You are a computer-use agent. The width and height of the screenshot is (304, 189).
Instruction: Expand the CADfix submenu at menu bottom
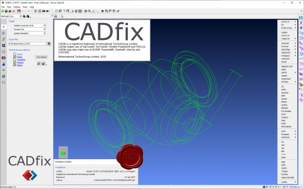[287, 182]
